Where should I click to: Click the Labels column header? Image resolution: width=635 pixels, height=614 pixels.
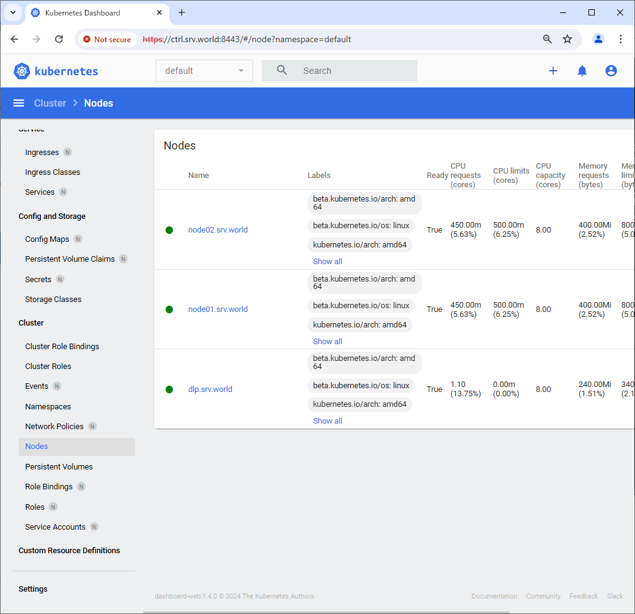point(319,176)
